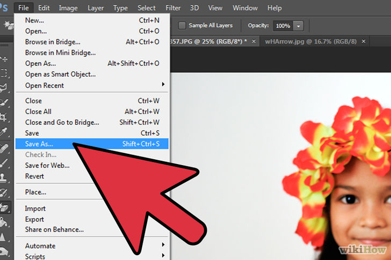
Task: Open the Layer menu
Action: tap(96, 8)
